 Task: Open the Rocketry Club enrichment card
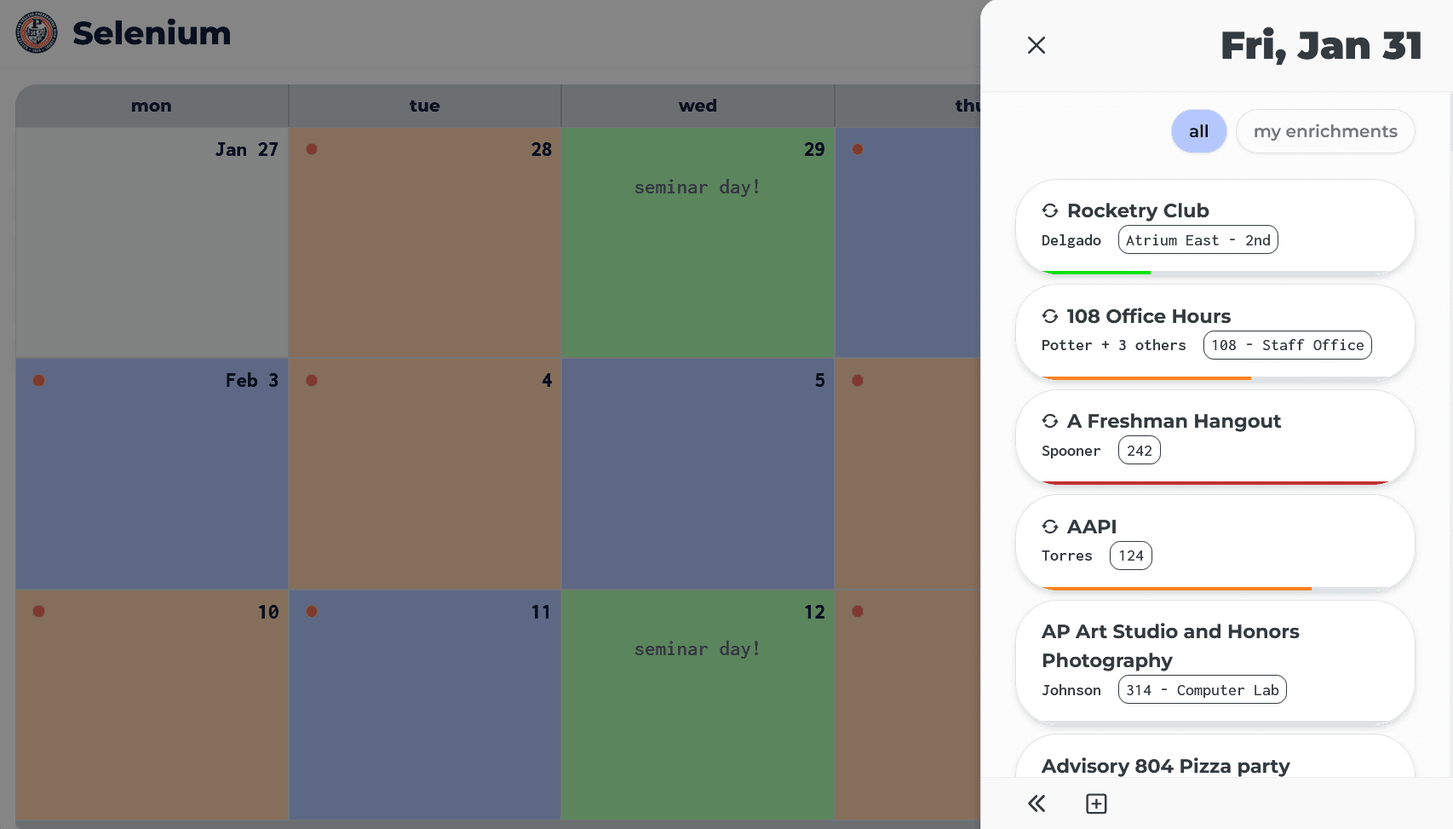pos(1215,227)
